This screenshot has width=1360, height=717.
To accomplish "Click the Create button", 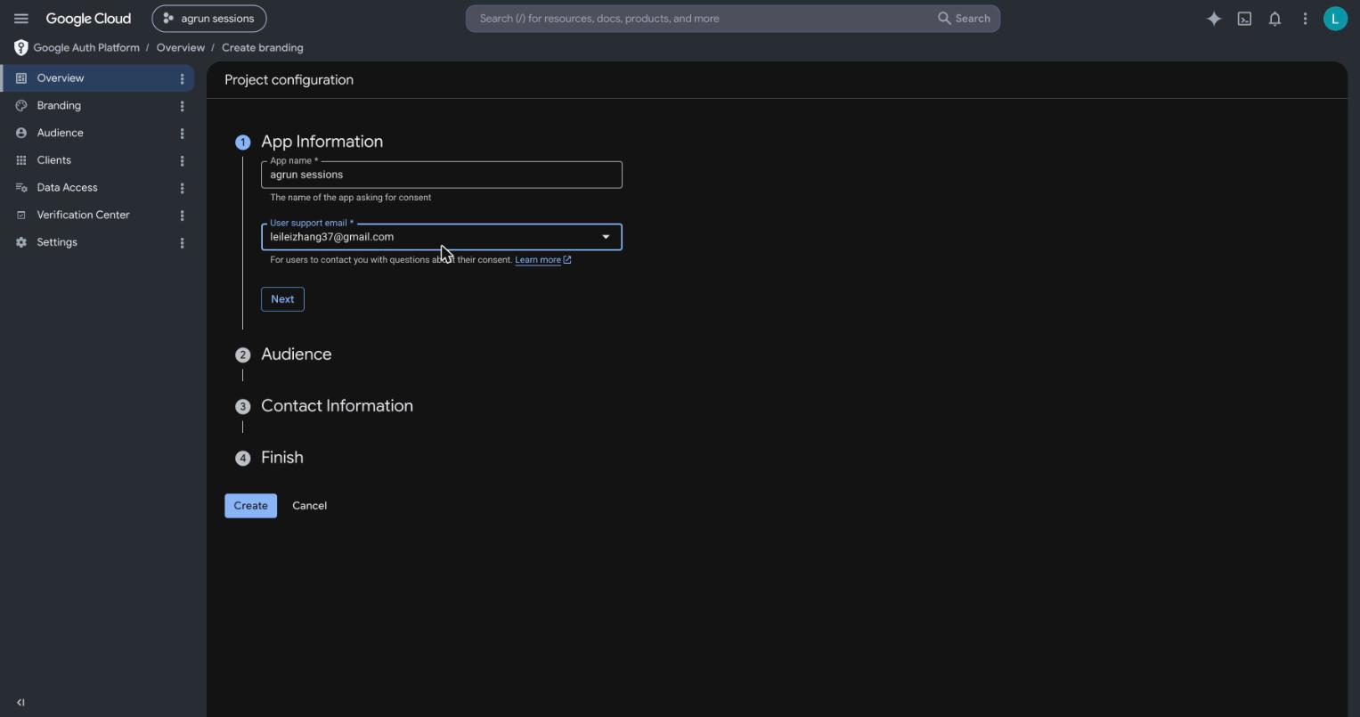I will [251, 506].
